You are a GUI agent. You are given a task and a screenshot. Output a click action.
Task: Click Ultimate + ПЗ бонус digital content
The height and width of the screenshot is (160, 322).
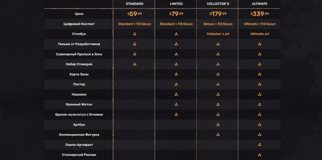[260, 24]
